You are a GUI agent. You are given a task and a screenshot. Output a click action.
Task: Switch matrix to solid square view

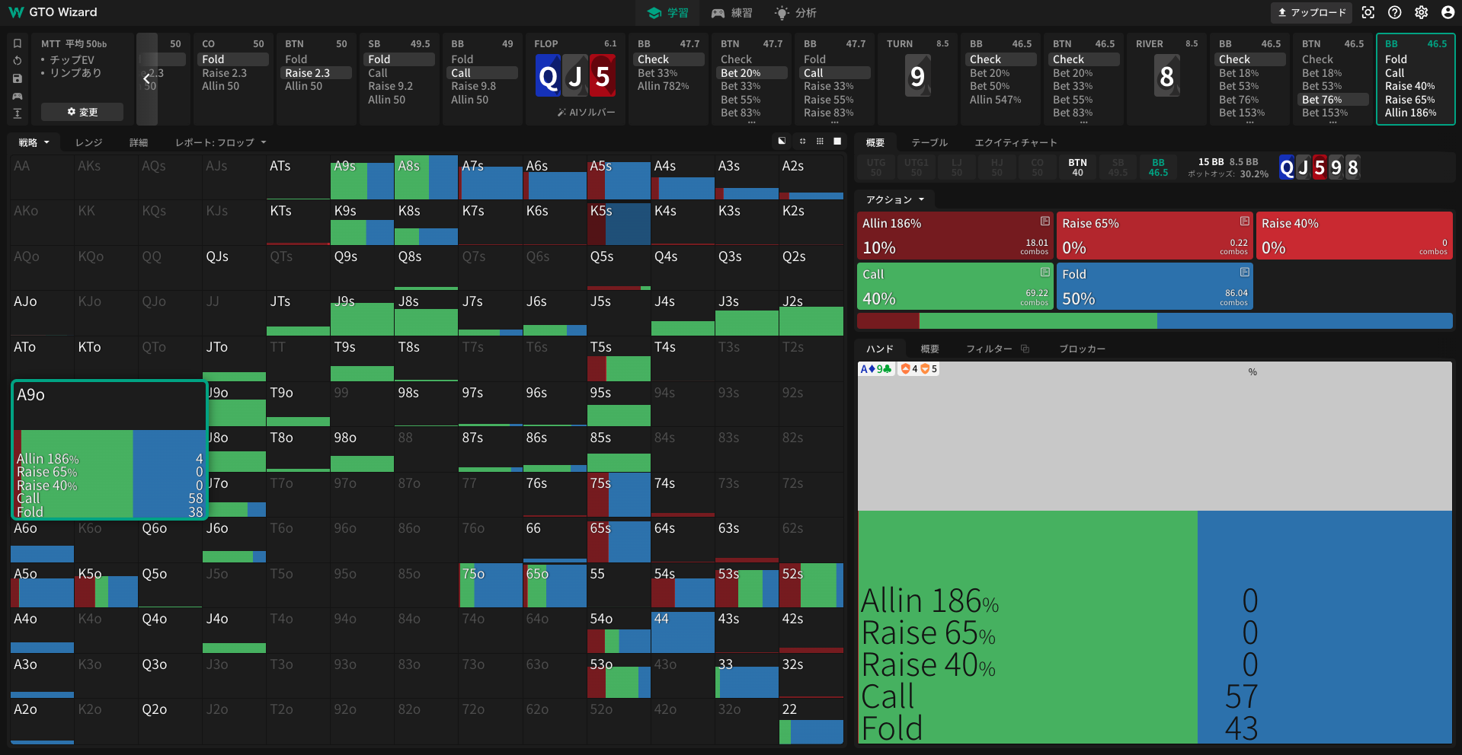pyautogui.click(x=837, y=141)
